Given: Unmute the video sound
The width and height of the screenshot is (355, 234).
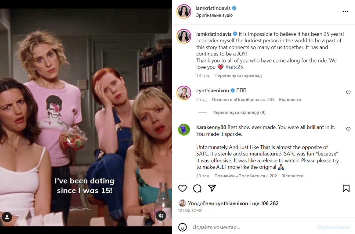Looking at the screenshot, I should (x=161, y=216).
